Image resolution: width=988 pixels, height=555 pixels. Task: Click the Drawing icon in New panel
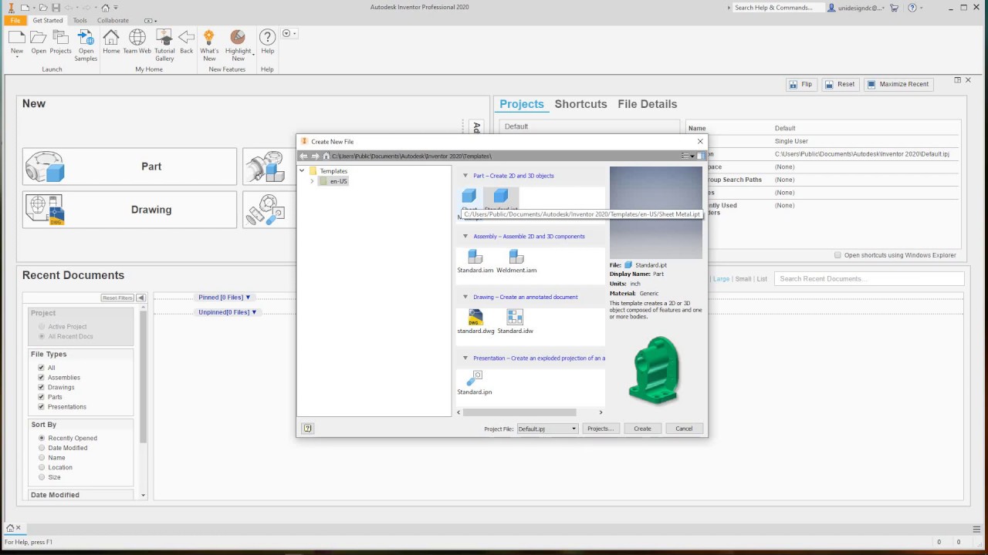coord(45,210)
